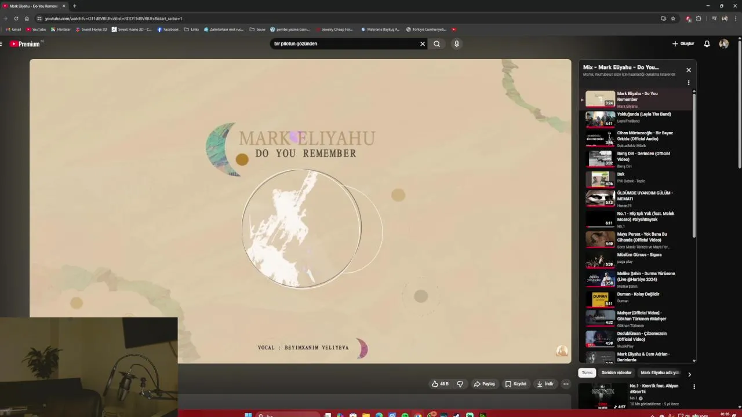Start voice search with microphone
This screenshot has height=417, width=742.
tap(457, 43)
